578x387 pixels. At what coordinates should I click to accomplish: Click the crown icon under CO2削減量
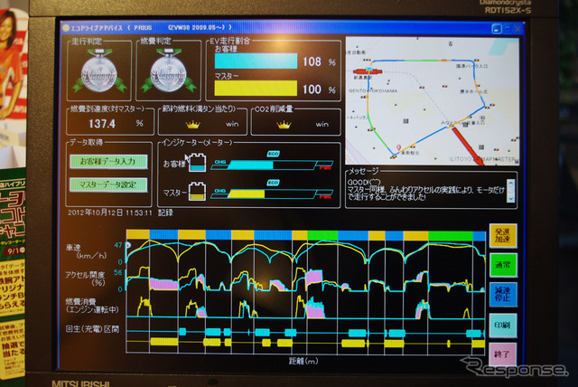click(x=284, y=125)
